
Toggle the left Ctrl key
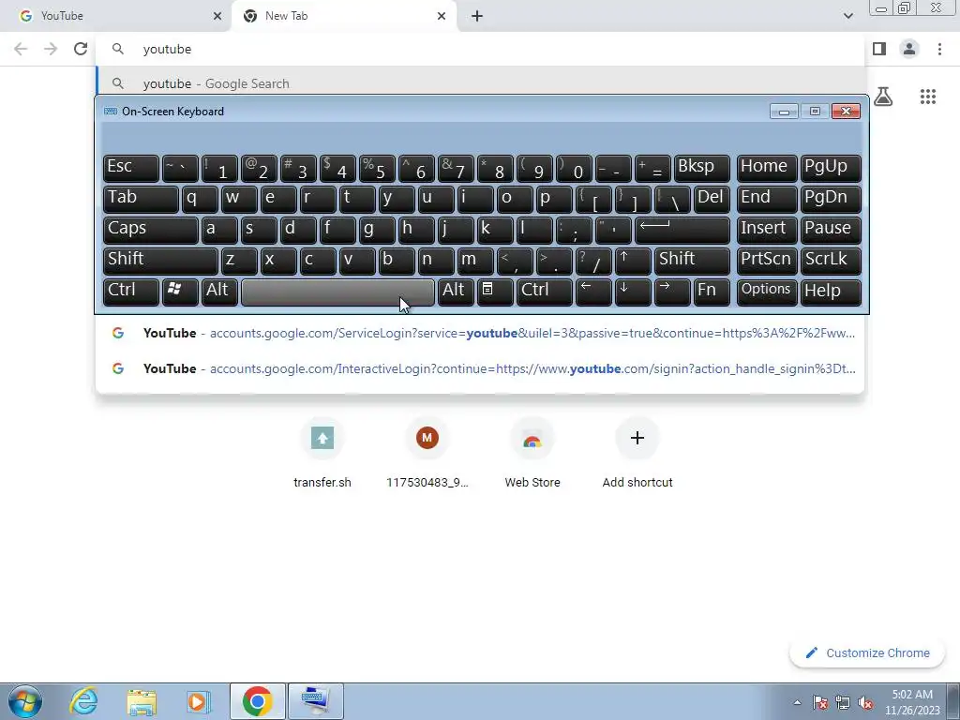(131, 292)
